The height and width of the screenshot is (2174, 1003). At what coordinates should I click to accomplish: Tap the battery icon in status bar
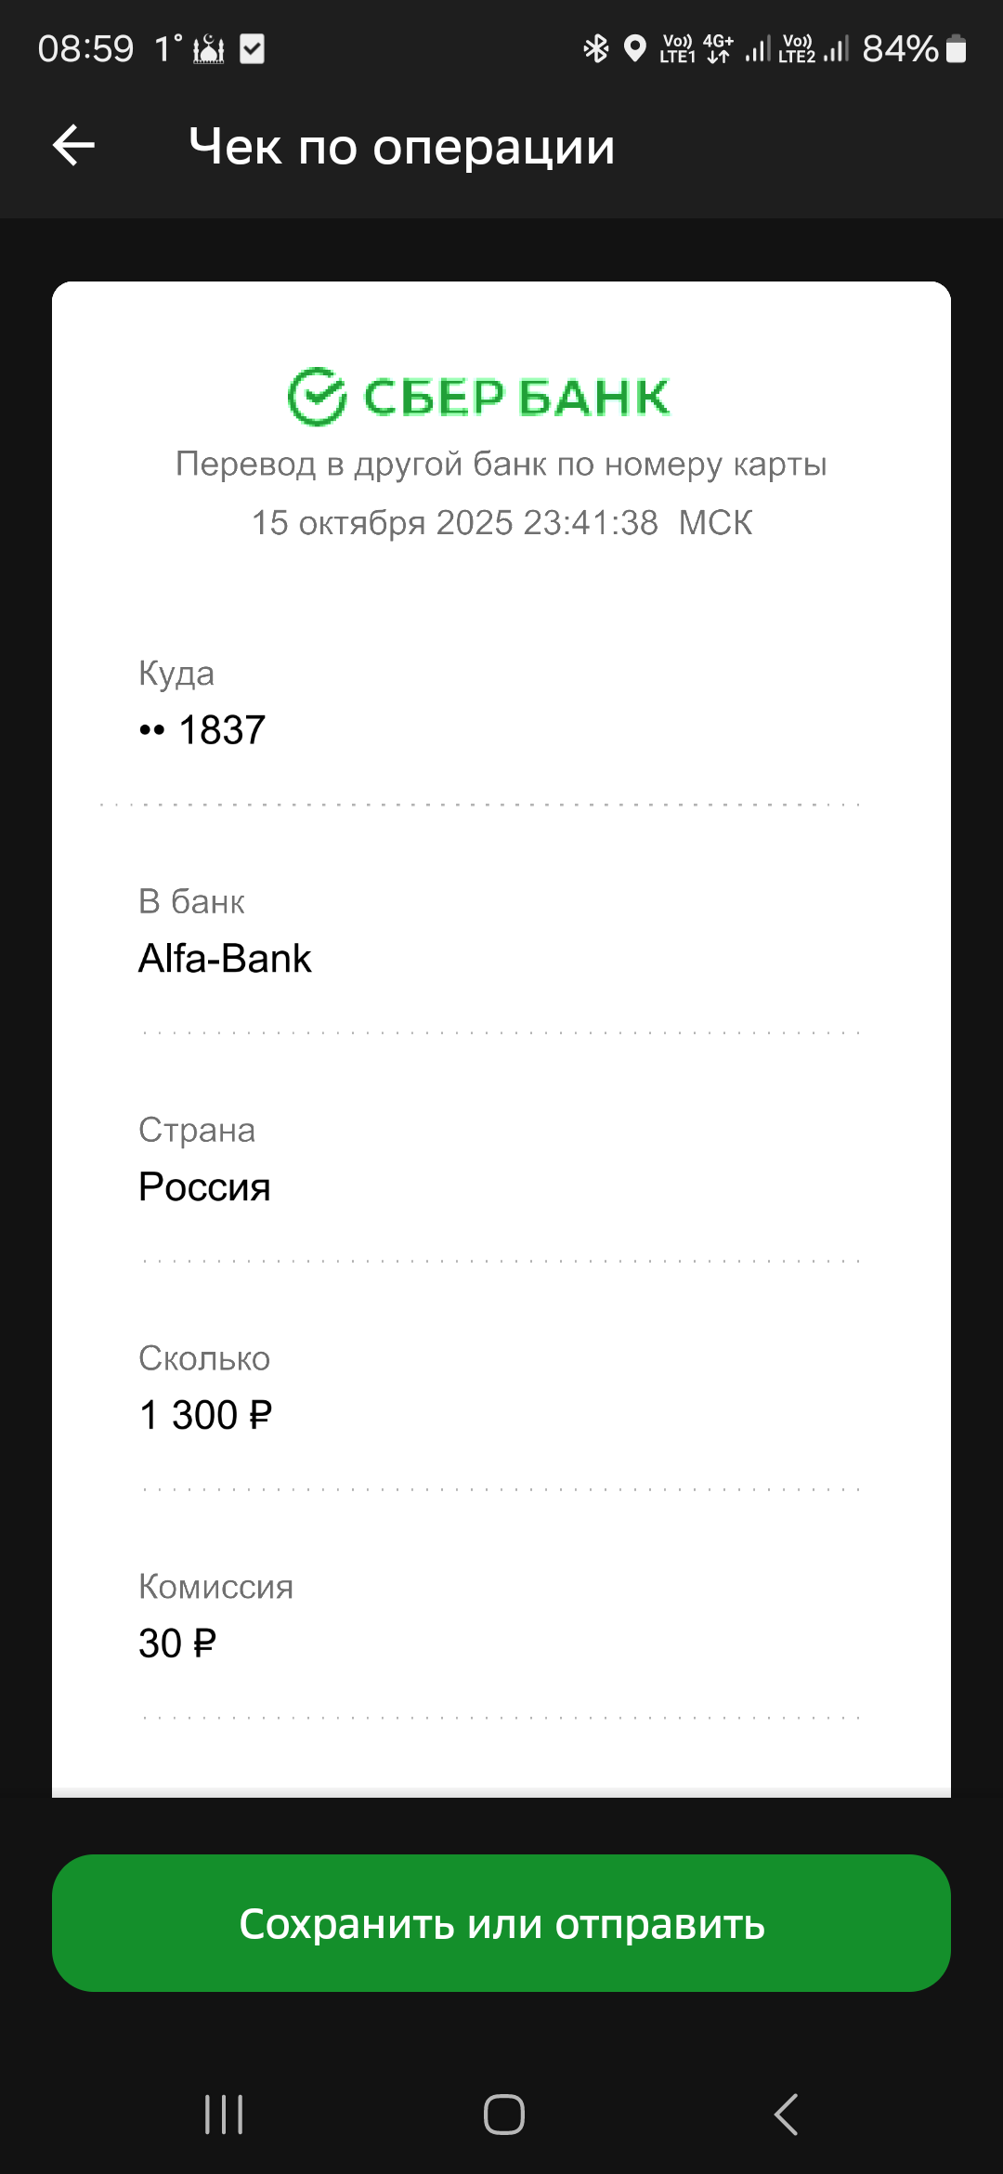[957, 48]
